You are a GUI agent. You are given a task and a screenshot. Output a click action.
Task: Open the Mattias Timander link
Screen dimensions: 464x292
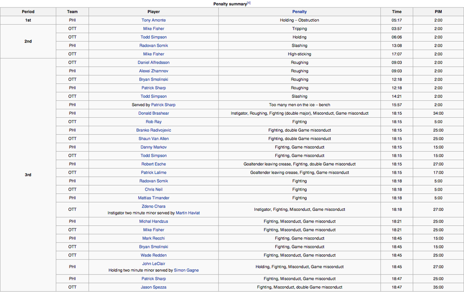[154, 198]
